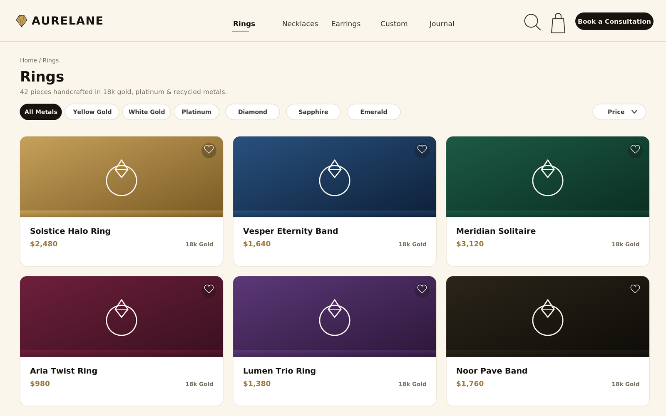Image resolution: width=666 pixels, height=416 pixels.
Task: Click the Noor Pave Band title
Action: point(492,371)
